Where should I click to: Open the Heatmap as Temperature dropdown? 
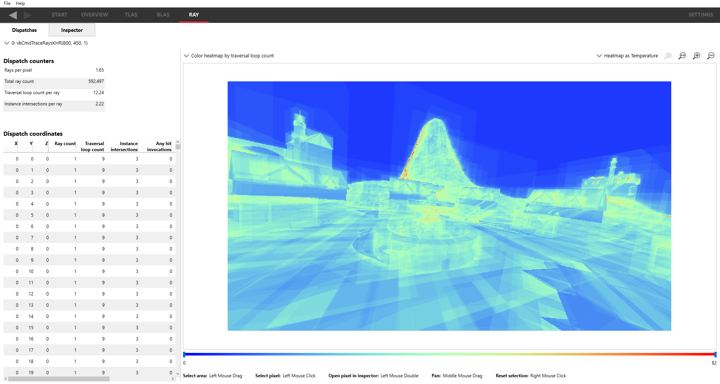[x=627, y=56]
